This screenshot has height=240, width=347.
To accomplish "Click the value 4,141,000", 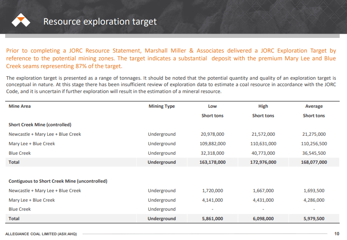I will [212, 200].
